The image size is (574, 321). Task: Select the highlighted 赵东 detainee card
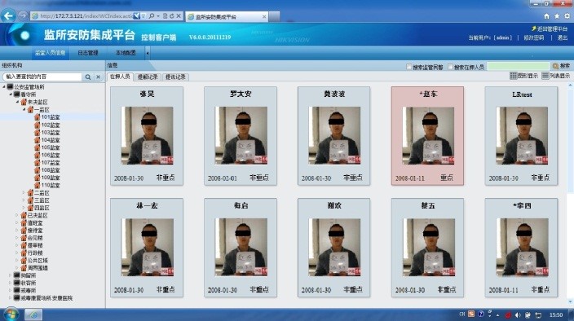pos(427,136)
